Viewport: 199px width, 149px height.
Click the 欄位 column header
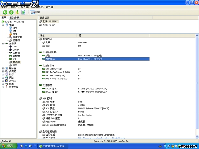tap(58, 35)
